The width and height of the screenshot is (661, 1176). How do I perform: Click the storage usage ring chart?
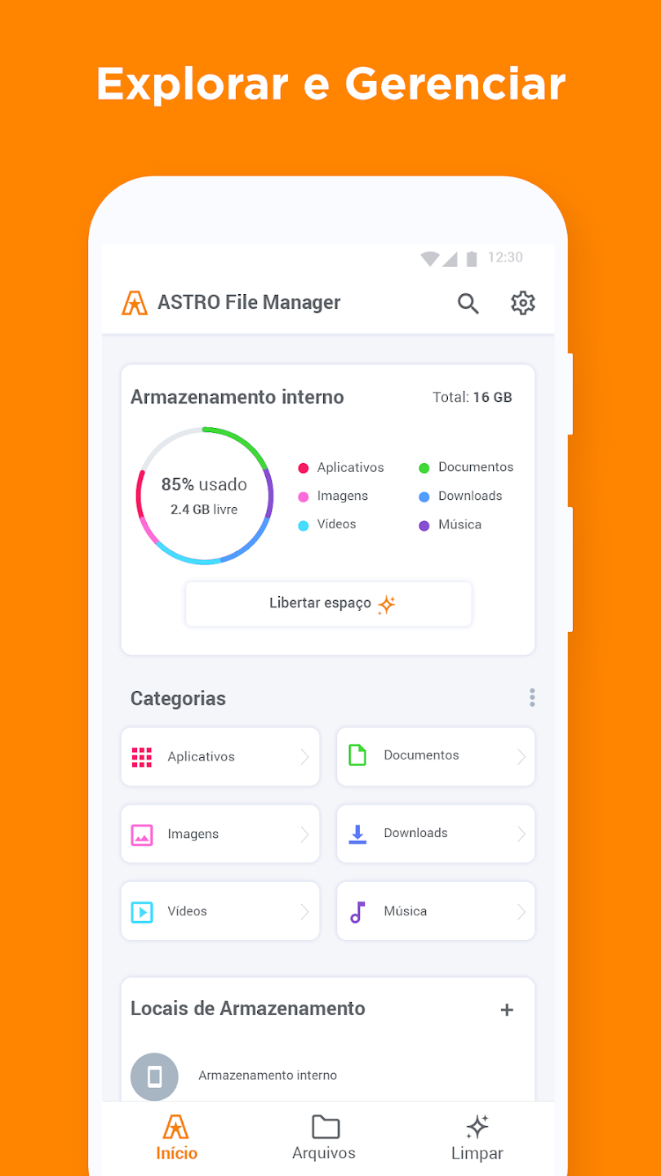coord(204,496)
